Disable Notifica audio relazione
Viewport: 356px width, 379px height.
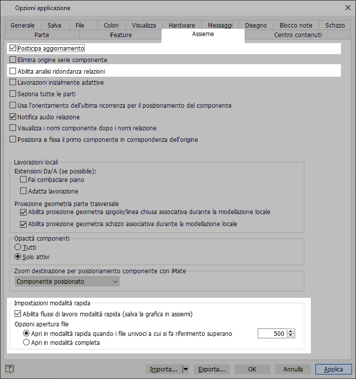(x=13, y=117)
